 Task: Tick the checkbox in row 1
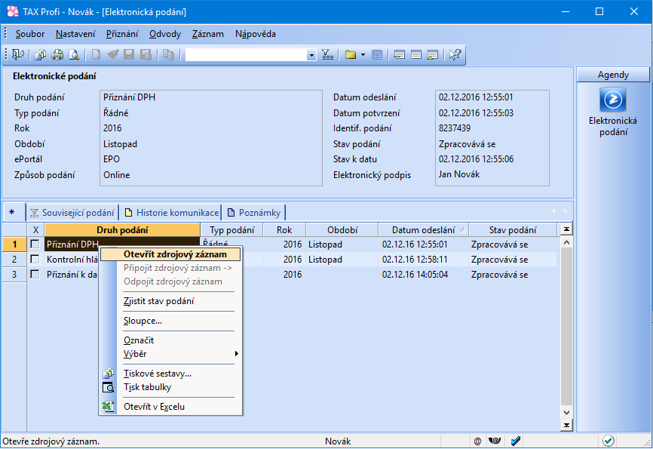pyautogui.click(x=35, y=244)
